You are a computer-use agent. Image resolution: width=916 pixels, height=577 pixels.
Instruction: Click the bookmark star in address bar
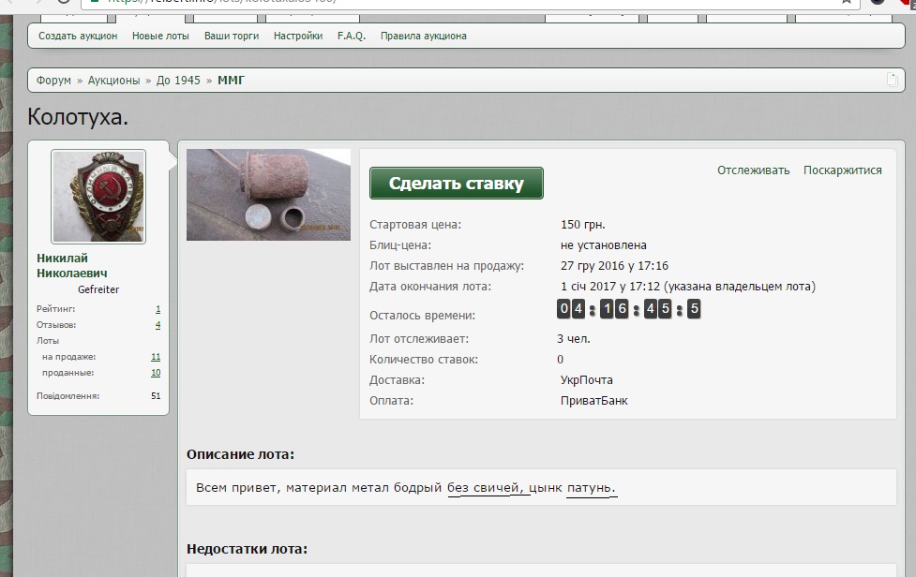[847, 2]
